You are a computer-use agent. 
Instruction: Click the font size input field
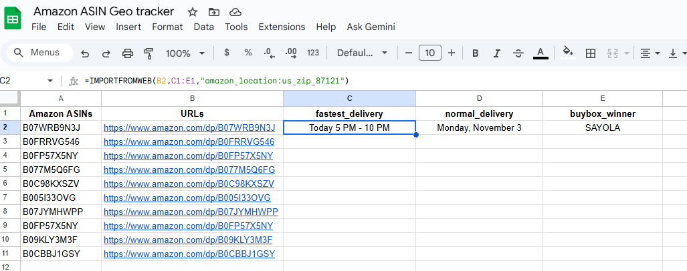pos(429,53)
